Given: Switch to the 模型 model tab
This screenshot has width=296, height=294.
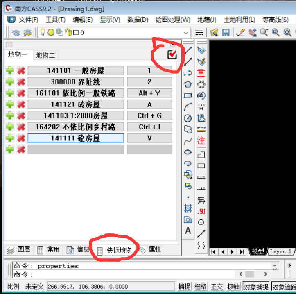Looking at the screenshot, I should tap(258, 251).
